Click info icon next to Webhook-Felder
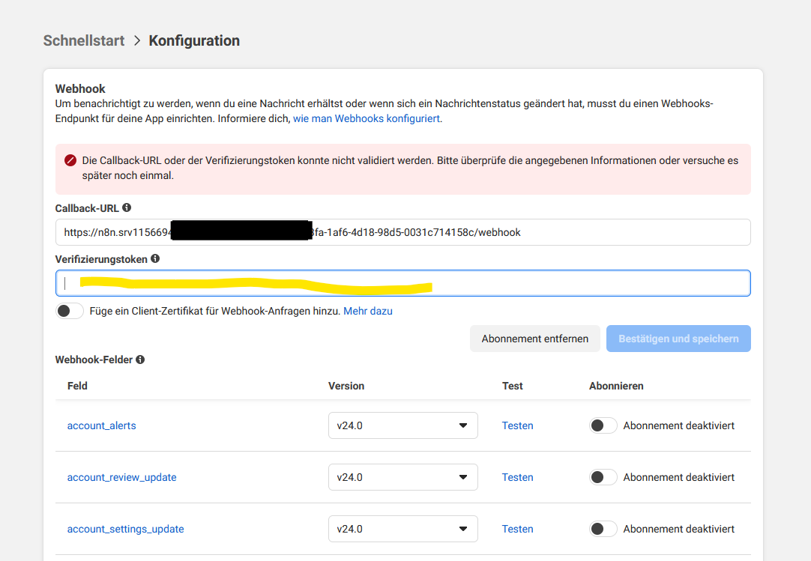 pos(140,360)
